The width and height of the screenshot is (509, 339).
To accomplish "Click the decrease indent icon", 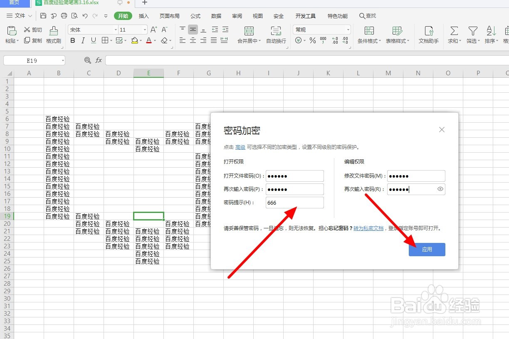I will (x=215, y=30).
